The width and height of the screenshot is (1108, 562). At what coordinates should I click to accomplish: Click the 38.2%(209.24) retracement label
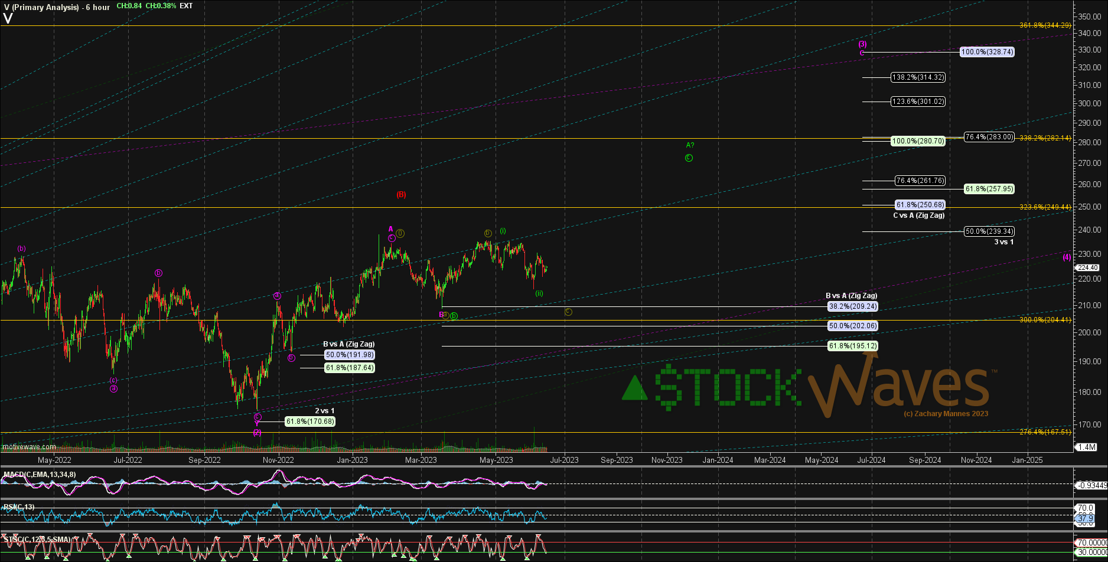click(x=852, y=306)
